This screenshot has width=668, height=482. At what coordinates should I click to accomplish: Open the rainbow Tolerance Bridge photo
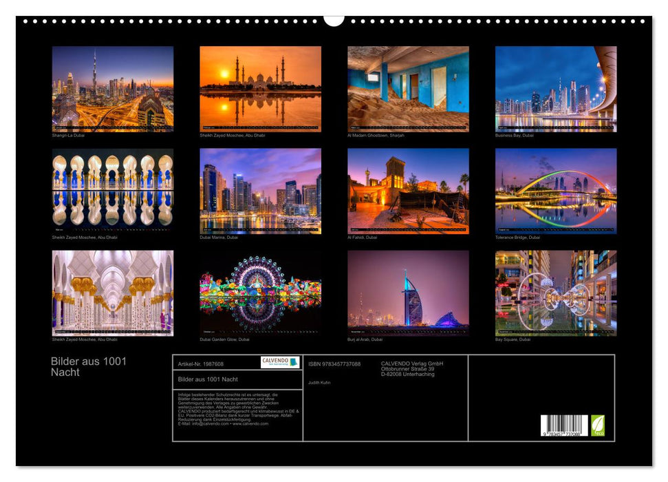[555, 191]
